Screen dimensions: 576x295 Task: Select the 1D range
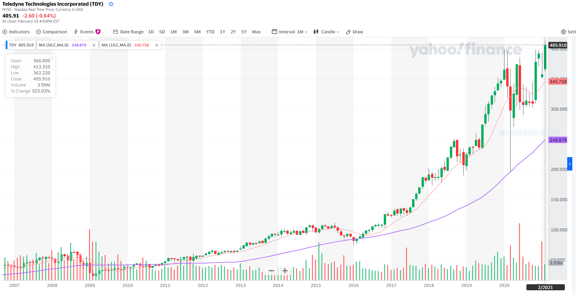151,32
